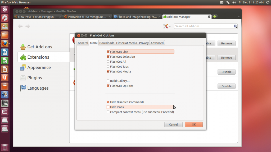Open Get Add-ons category
This screenshot has width=271, height=152.
point(44,47)
